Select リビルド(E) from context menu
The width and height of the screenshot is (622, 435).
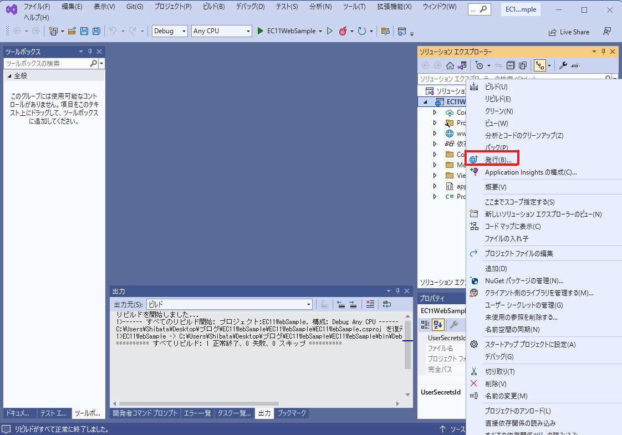click(498, 99)
